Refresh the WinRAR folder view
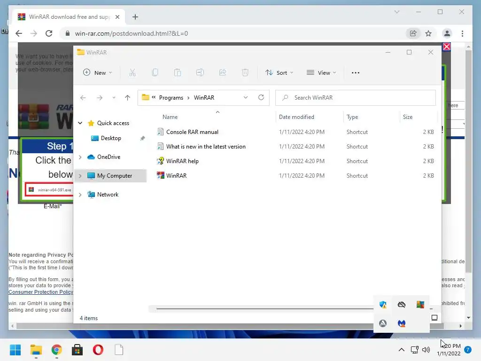Screen dimensions: 481x361 (x=261, y=97)
